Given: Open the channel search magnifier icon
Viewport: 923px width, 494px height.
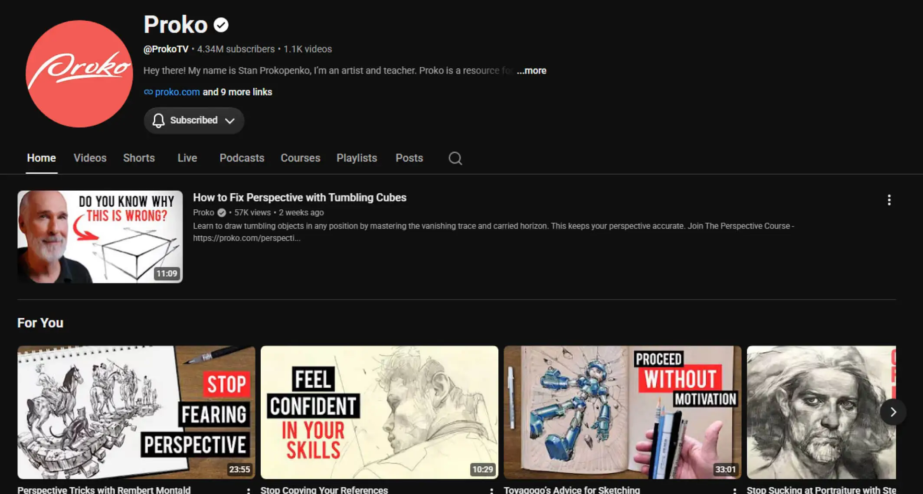Looking at the screenshot, I should (455, 158).
